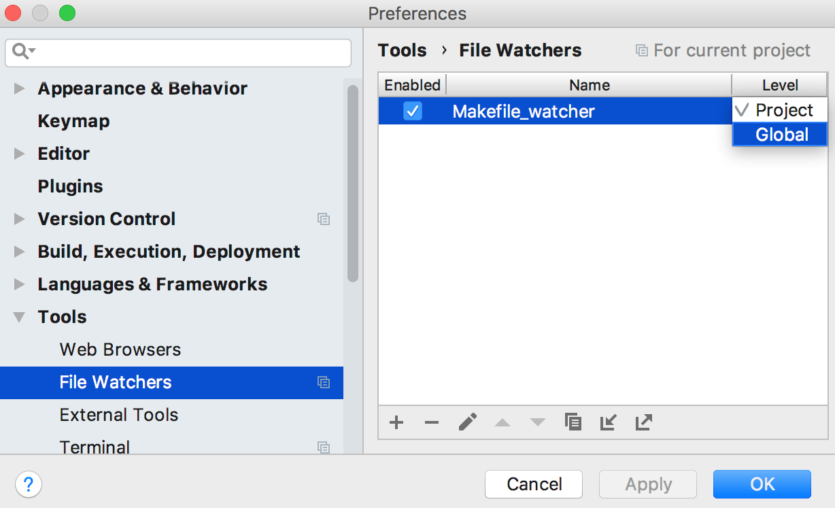Image resolution: width=835 pixels, height=508 pixels.
Task: Copy the selected file watcher
Action: (x=573, y=422)
